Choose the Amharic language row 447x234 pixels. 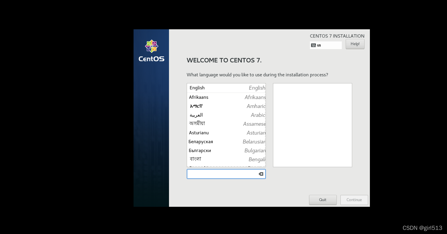pos(226,106)
